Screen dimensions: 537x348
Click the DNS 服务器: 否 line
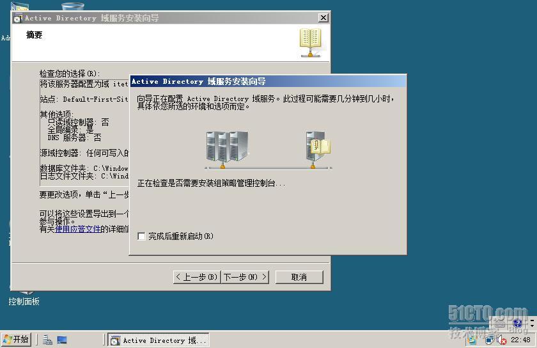coord(74,138)
